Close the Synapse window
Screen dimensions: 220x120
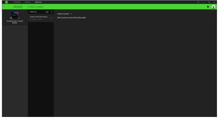tap(214, 2)
